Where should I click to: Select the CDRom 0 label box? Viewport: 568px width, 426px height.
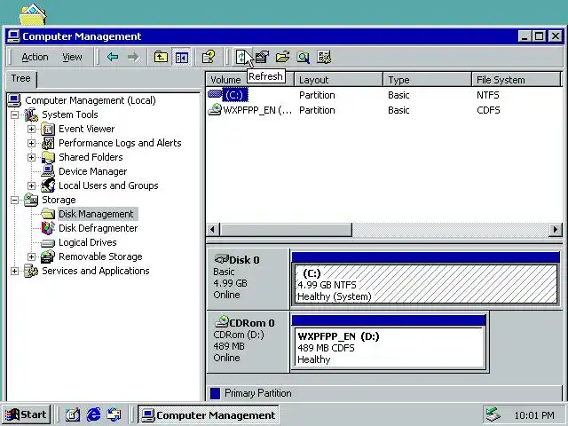[x=248, y=342]
